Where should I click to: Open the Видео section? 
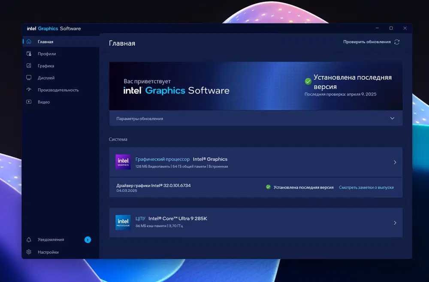(x=61, y=101)
